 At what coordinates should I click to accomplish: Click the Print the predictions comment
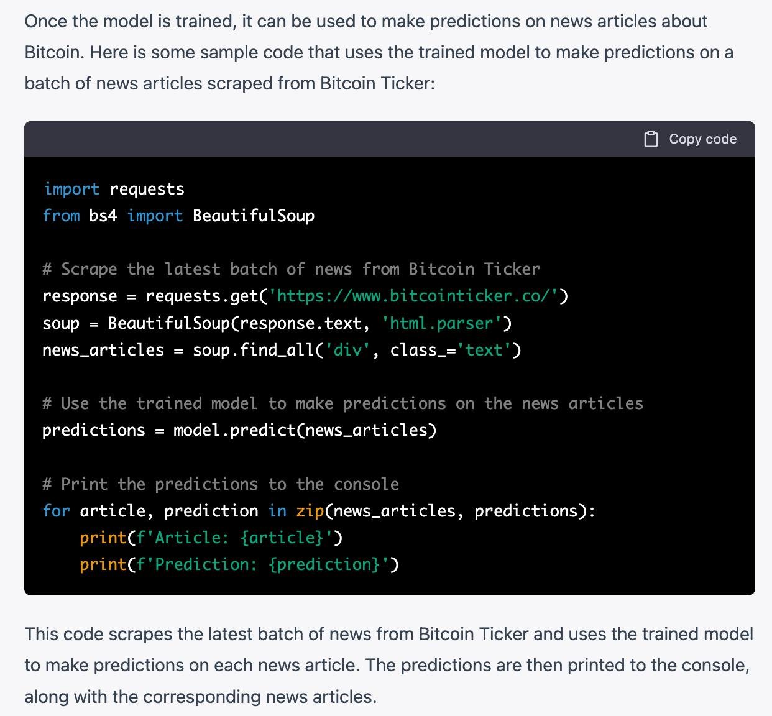point(221,484)
